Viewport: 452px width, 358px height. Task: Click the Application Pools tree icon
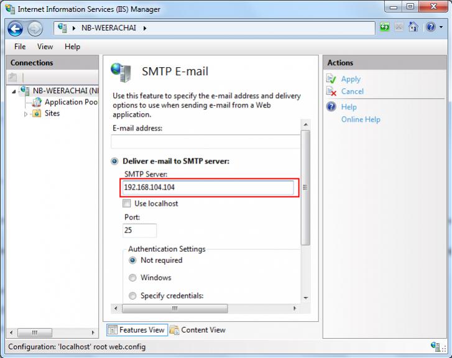(37, 102)
